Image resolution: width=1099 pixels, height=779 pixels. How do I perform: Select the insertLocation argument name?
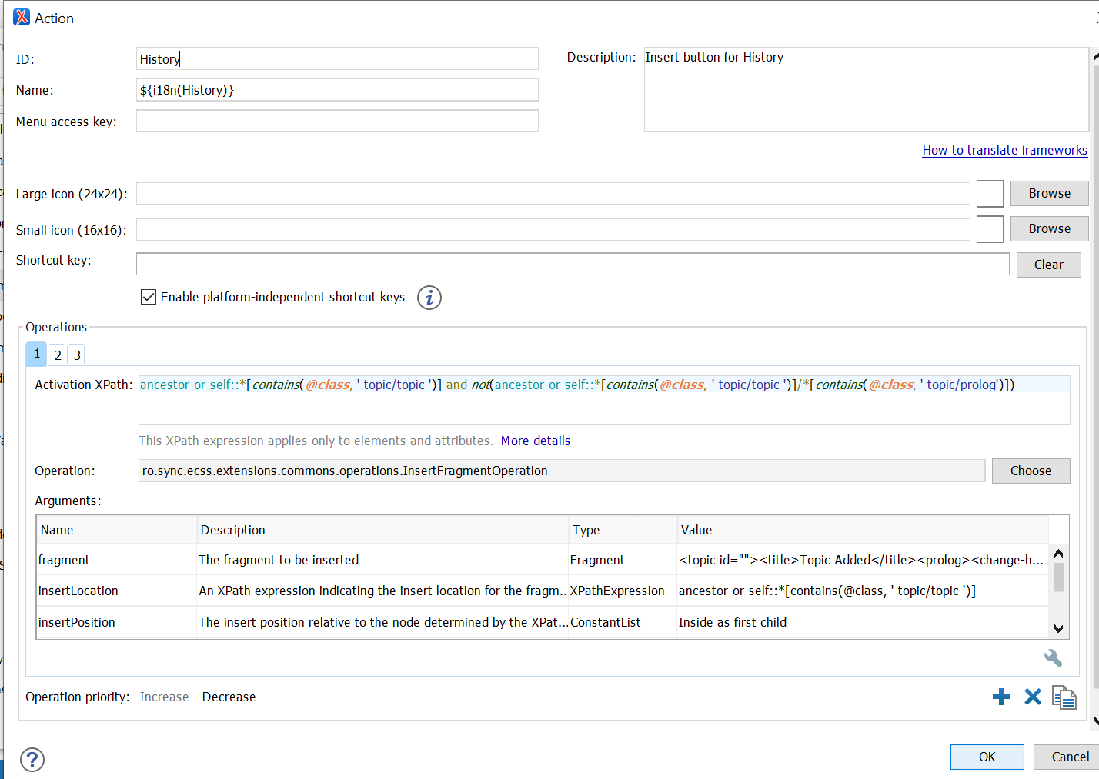click(78, 591)
